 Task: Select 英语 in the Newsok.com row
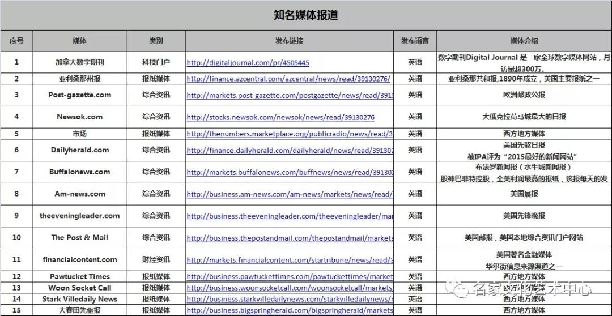point(415,117)
